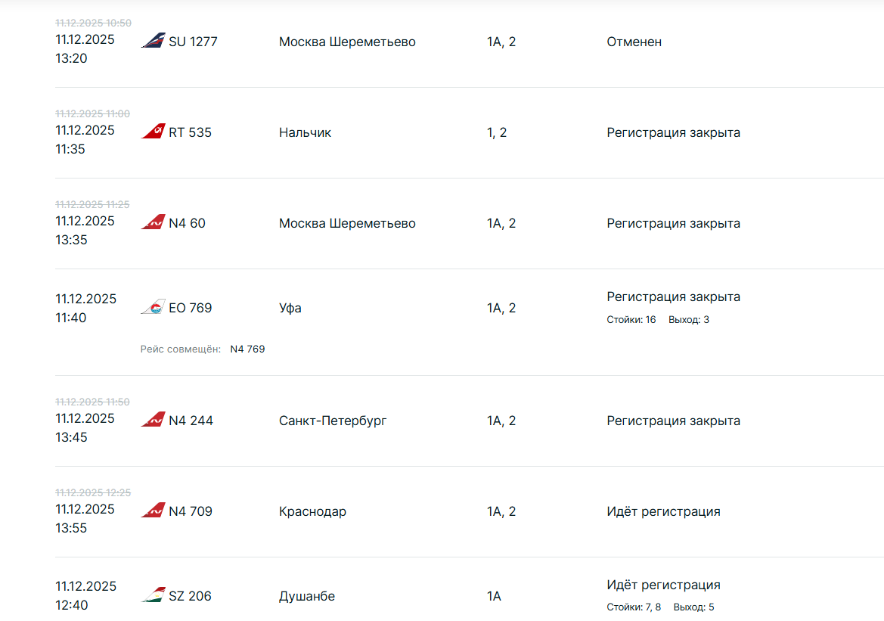Click the airline logo beside EO 769
The image size is (884, 621).
[153, 307]
